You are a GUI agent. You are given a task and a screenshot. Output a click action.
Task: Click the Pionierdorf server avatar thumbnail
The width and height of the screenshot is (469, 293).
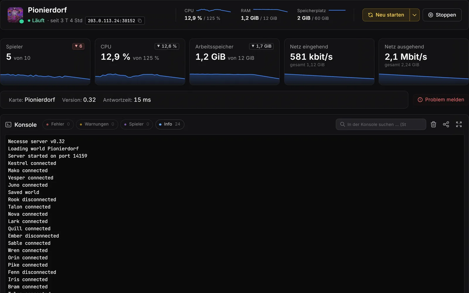coord(15,15)
